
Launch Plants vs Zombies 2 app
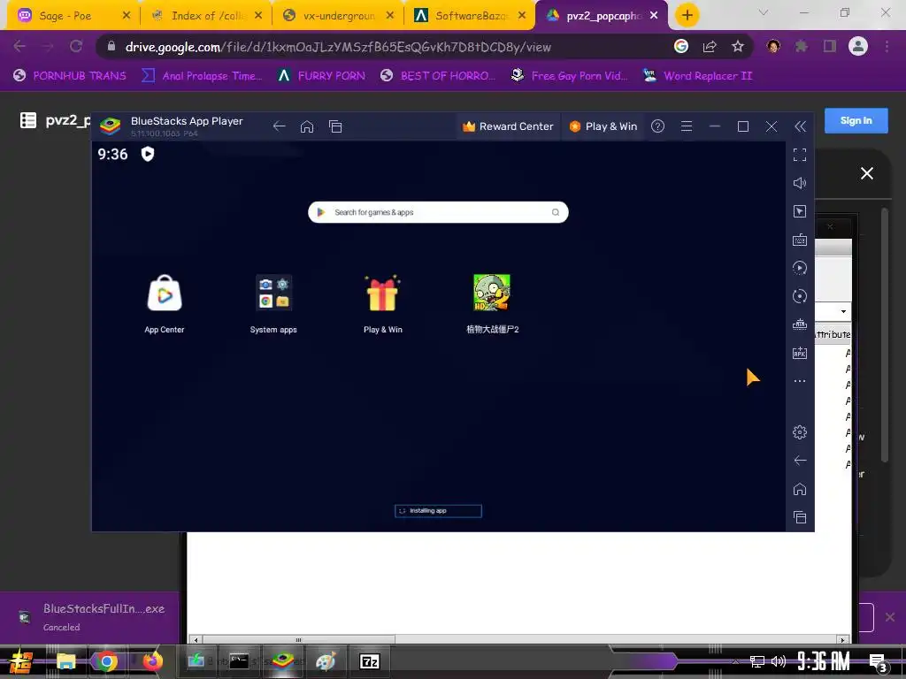click(x=492, y=294)
